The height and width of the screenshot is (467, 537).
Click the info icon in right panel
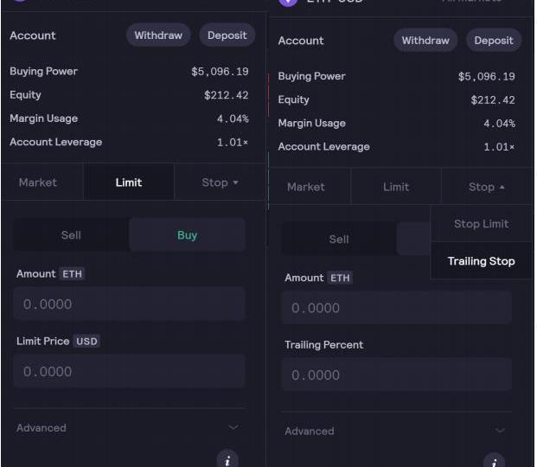494,461
